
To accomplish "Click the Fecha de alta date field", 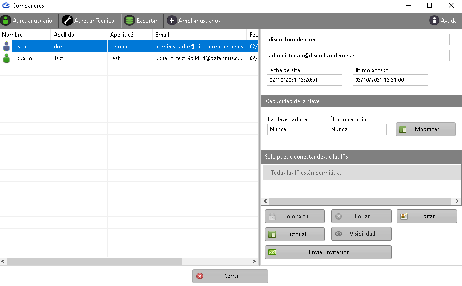I will [x=305, y=80].
